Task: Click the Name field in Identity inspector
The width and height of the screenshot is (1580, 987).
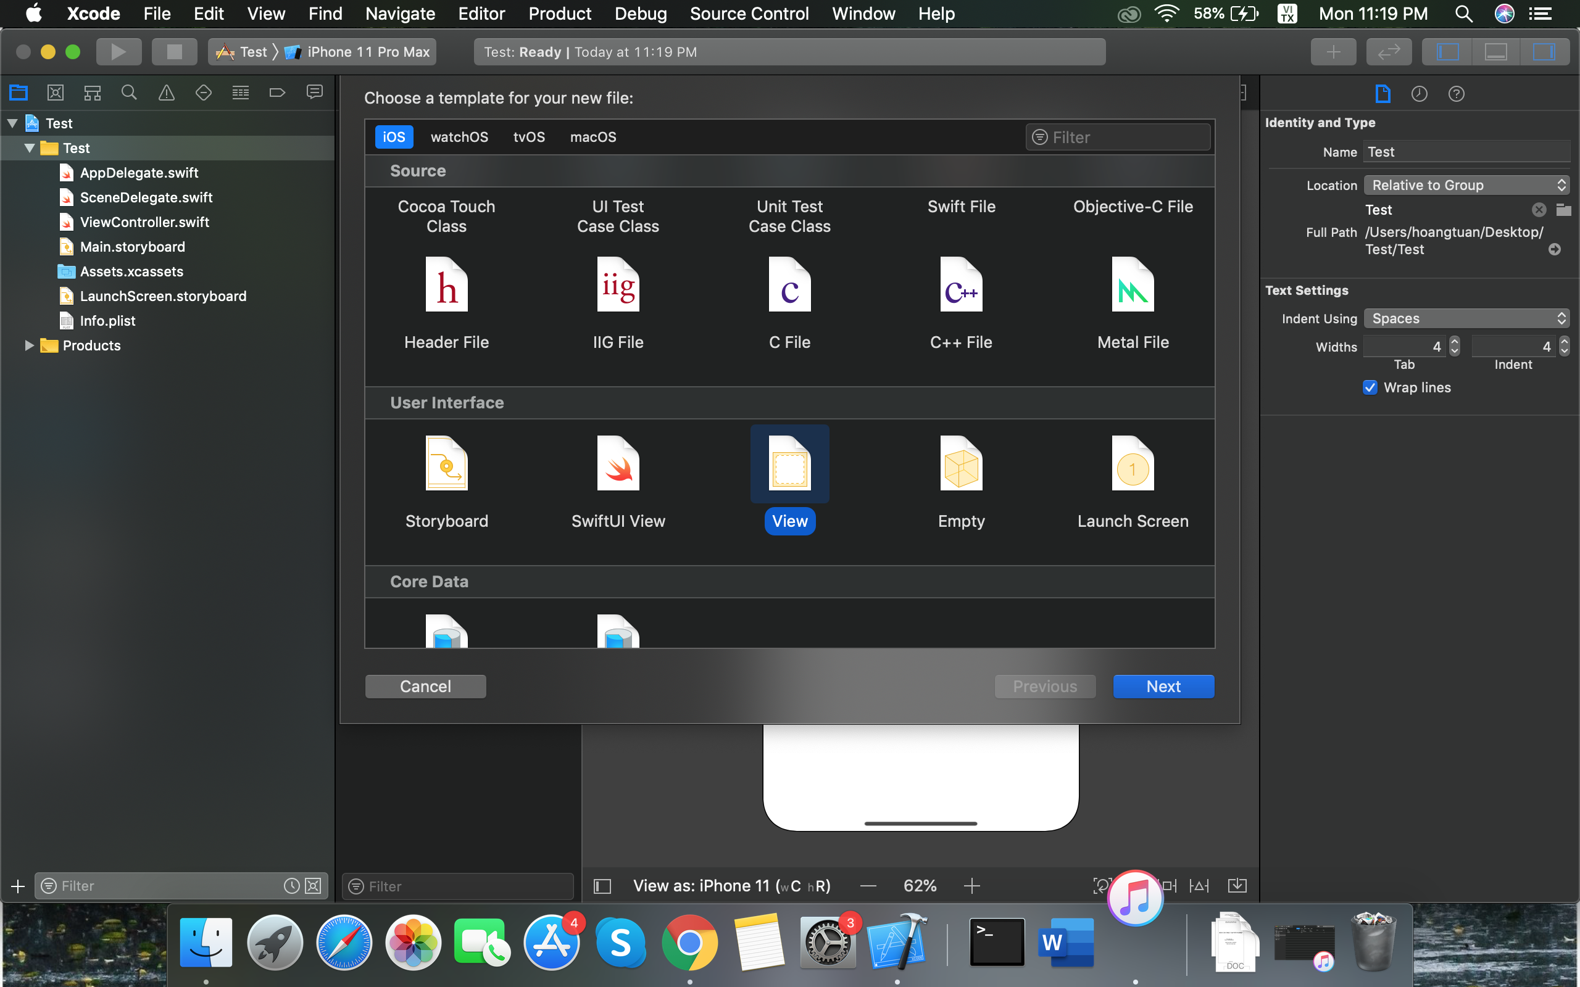Action: click(x=1466, y=152)
